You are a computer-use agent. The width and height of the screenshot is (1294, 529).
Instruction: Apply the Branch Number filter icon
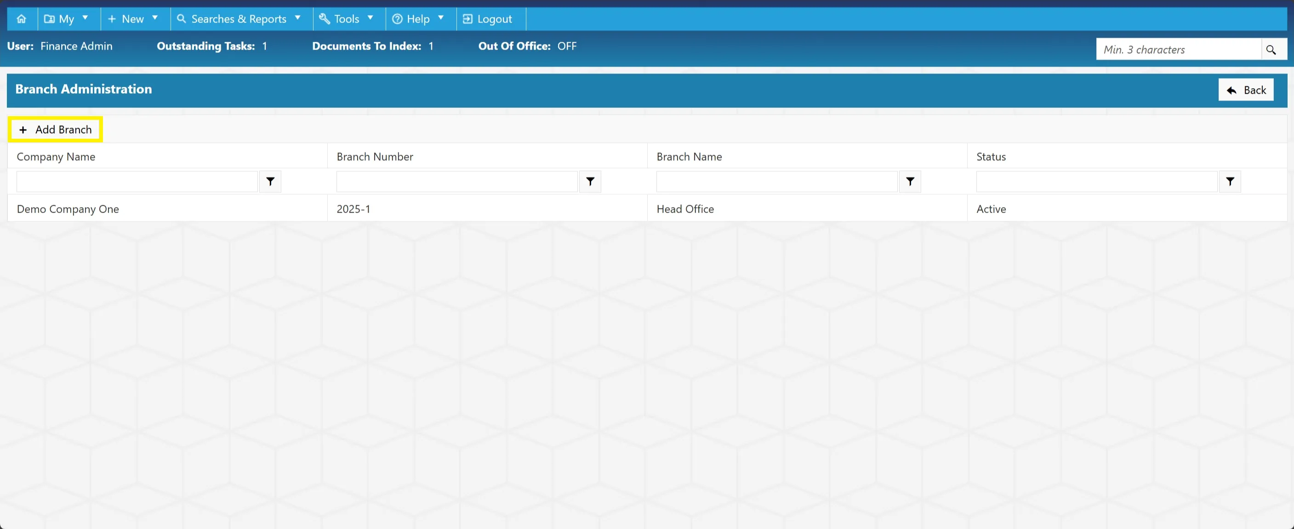[590, 182]
